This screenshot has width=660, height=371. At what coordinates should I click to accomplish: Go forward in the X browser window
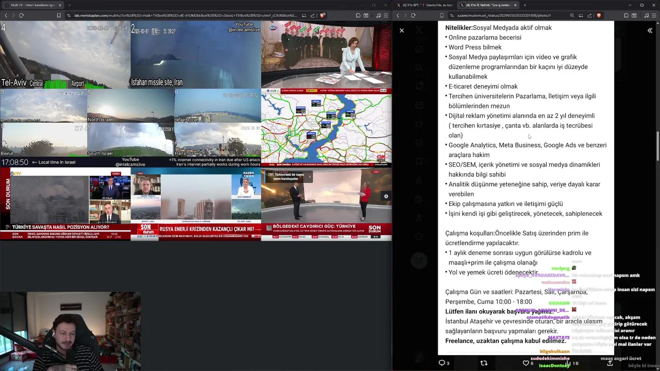click(x=405, y=15)
